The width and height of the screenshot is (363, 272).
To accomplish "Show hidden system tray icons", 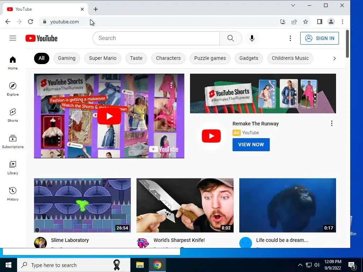I will tap(300, 265).
